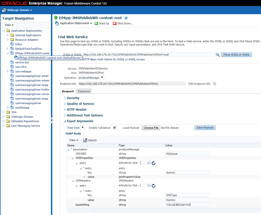This screenshot has width=261, height=215.
Task: Expand the WebLogic Domain tree folder
Action: point(4,116)
